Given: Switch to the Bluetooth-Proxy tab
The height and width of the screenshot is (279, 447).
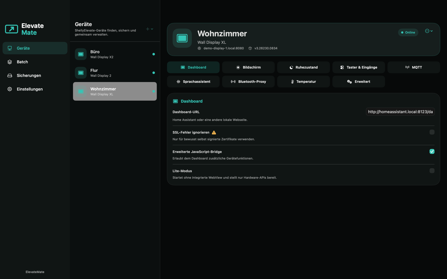Looking at the screenshot, I should tap(248, 82).
